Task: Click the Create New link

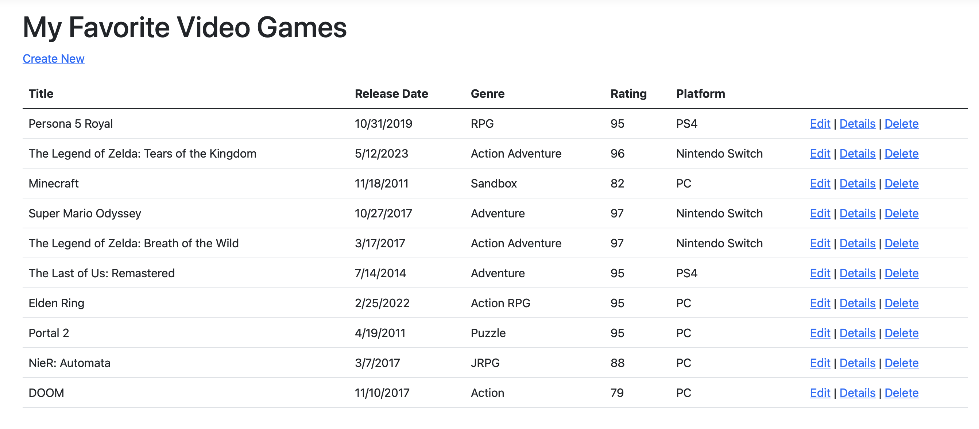Action: (x=54, y=58)
